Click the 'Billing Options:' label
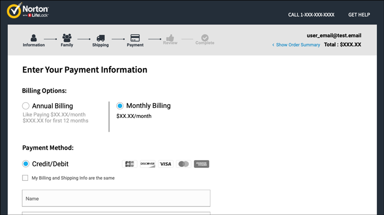Screen dimensions: 384x215 (x=44, y=91)
